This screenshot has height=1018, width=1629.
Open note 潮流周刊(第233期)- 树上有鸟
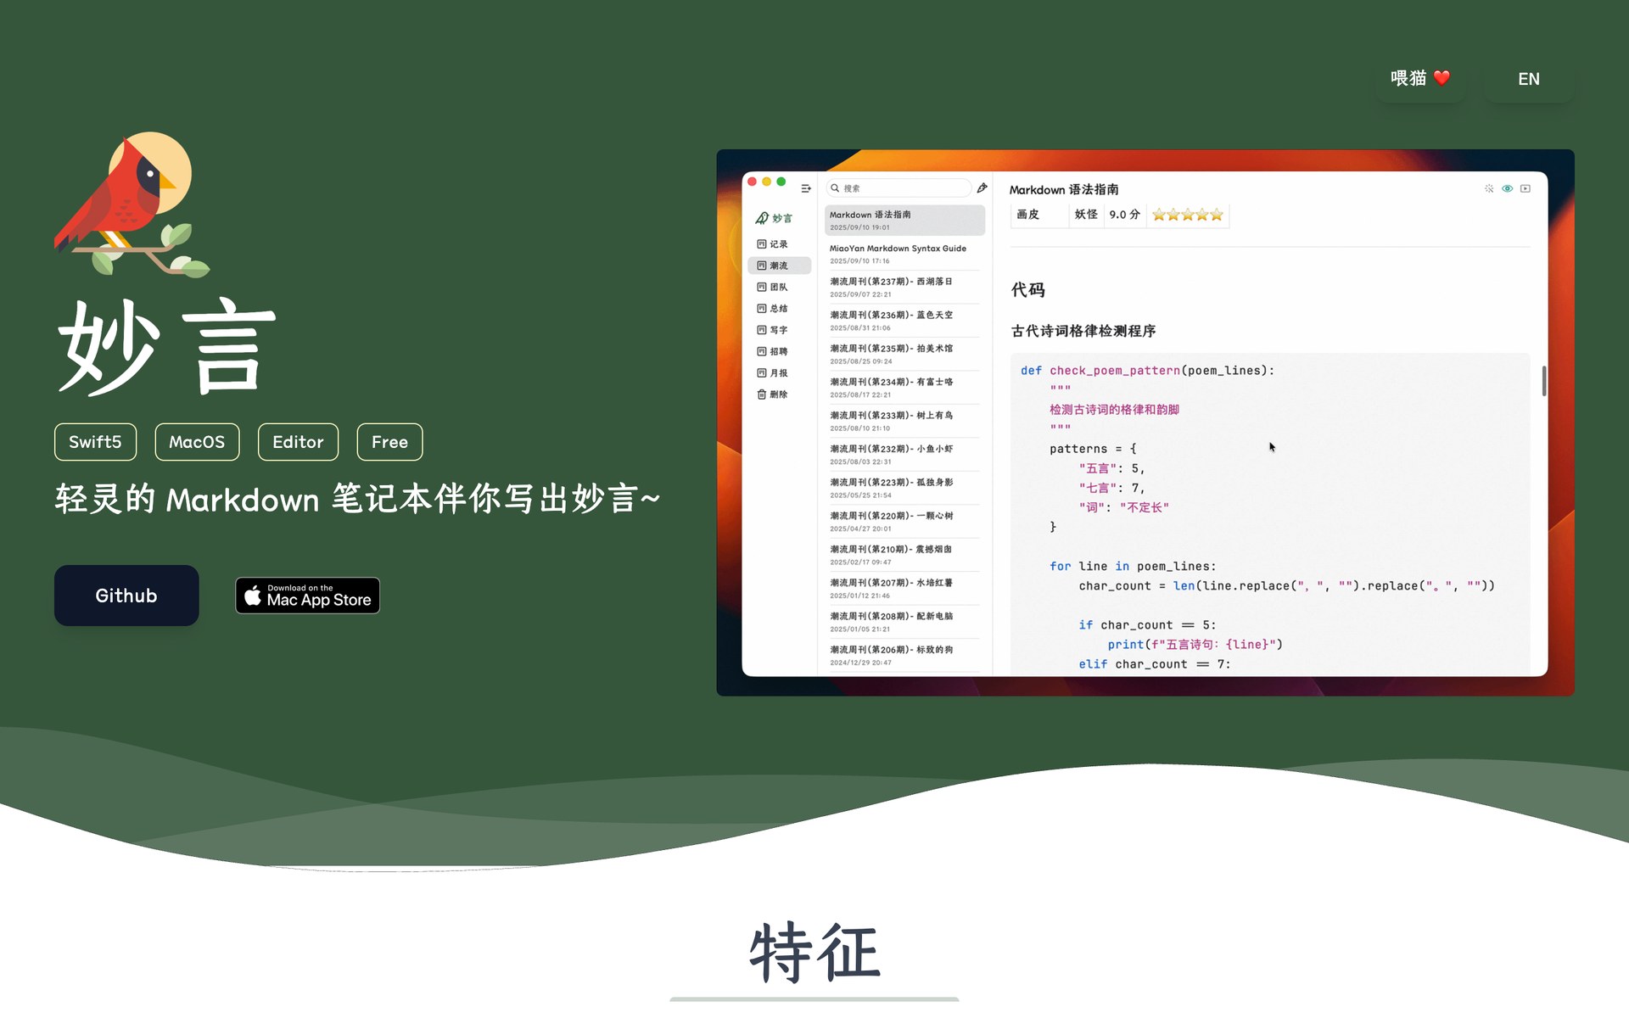coord(904,422)
